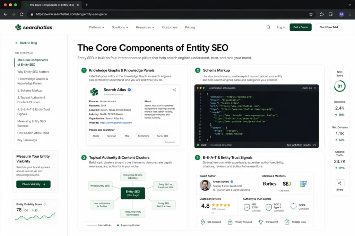The image size is (355, 236).
Task: Click the Entity SEO Pillar Page node
Action: tap(133, 193)
